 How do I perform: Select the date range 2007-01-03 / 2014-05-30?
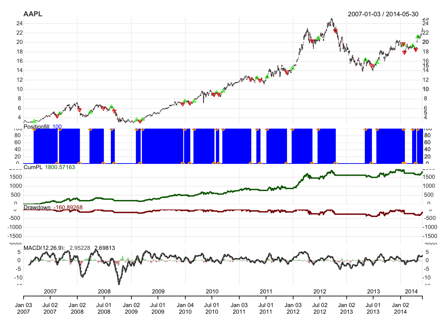(383, 14)
